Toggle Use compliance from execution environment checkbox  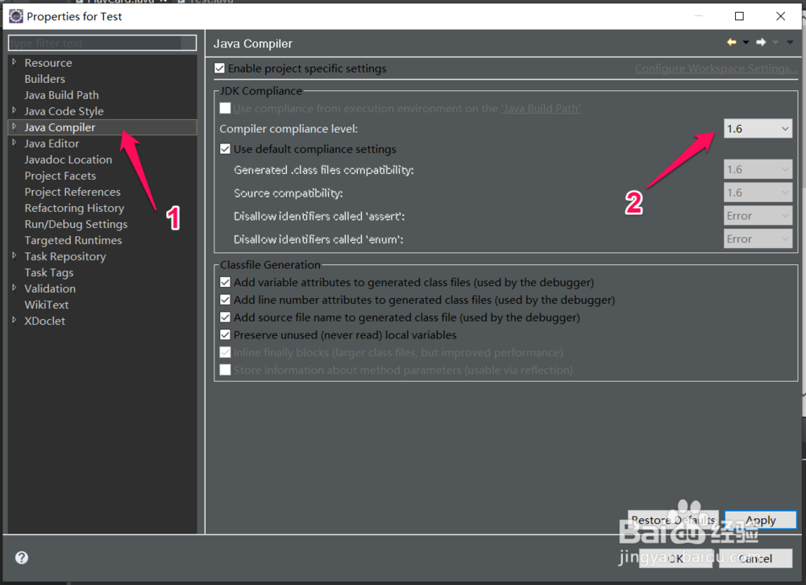[x=225, y=109]
